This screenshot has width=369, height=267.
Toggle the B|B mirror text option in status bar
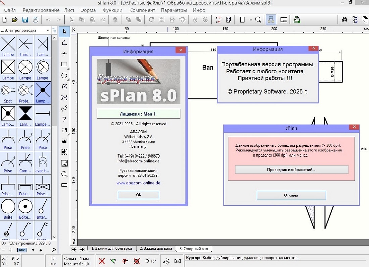coord(178,261)
